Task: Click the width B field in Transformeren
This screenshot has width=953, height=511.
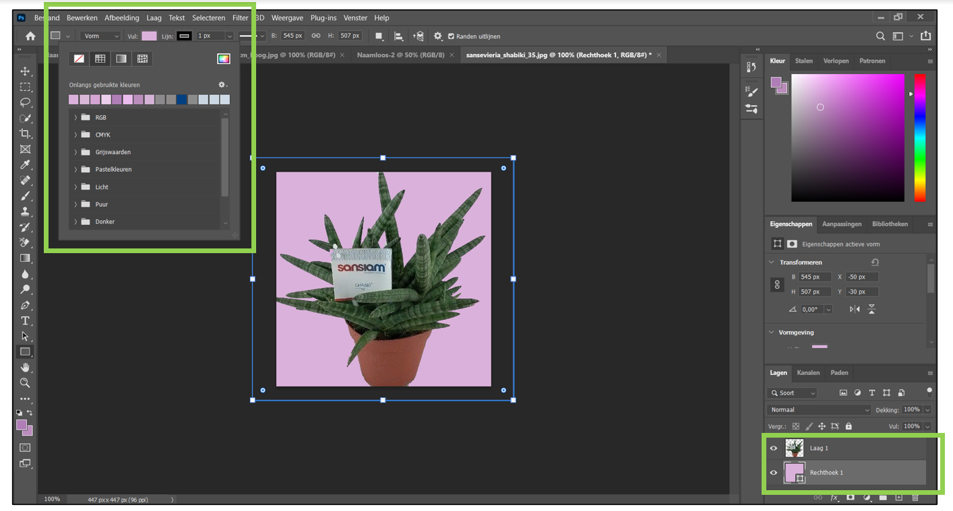Action: (815, 277)
